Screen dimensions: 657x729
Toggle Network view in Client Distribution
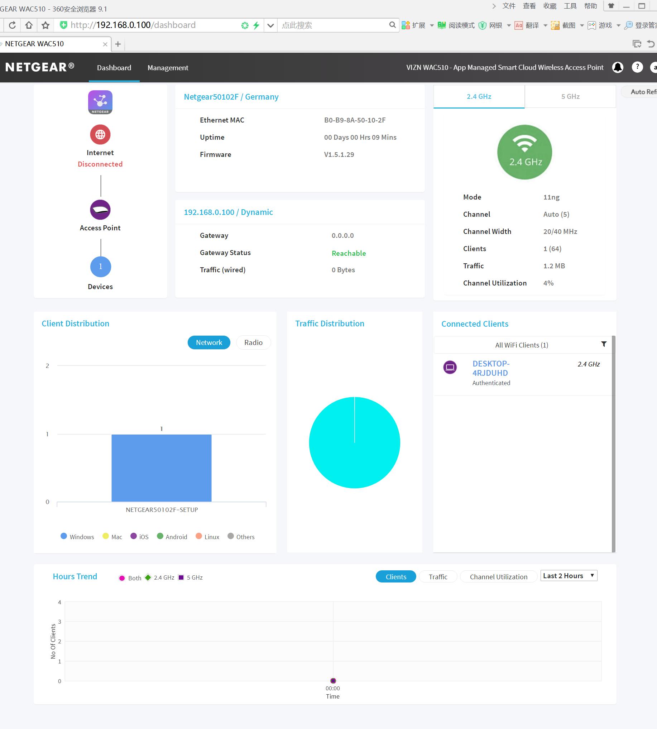(209, 342)
